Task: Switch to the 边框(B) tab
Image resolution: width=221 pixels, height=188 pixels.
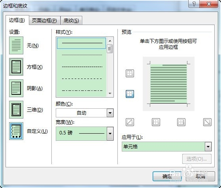Action: (17, 20)
